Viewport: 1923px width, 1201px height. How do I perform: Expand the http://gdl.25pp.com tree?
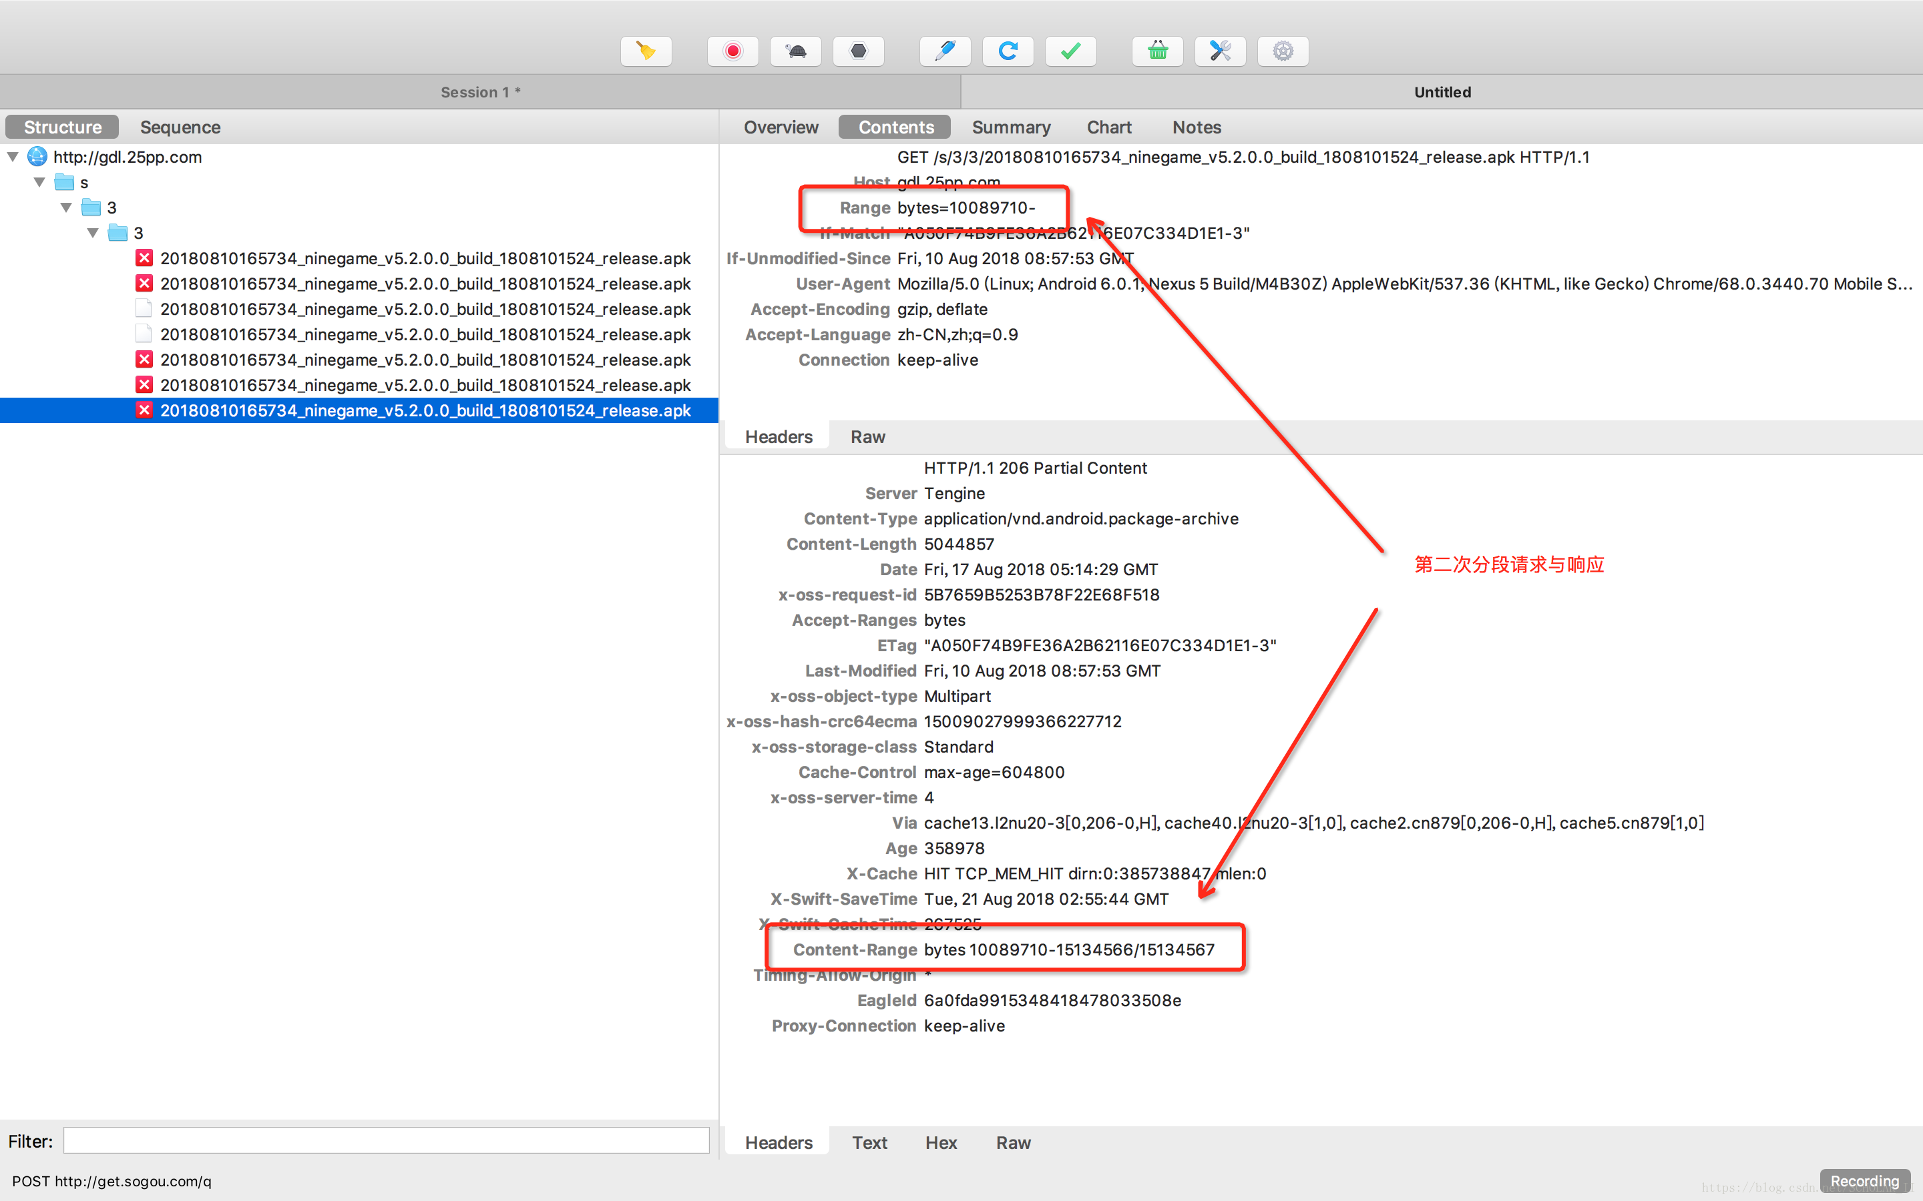click(11, 156)
